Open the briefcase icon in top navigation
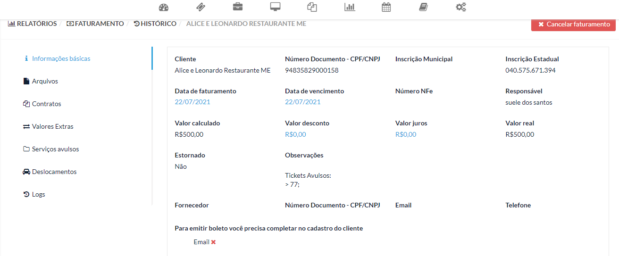619x256 pixels. point(238,7)
